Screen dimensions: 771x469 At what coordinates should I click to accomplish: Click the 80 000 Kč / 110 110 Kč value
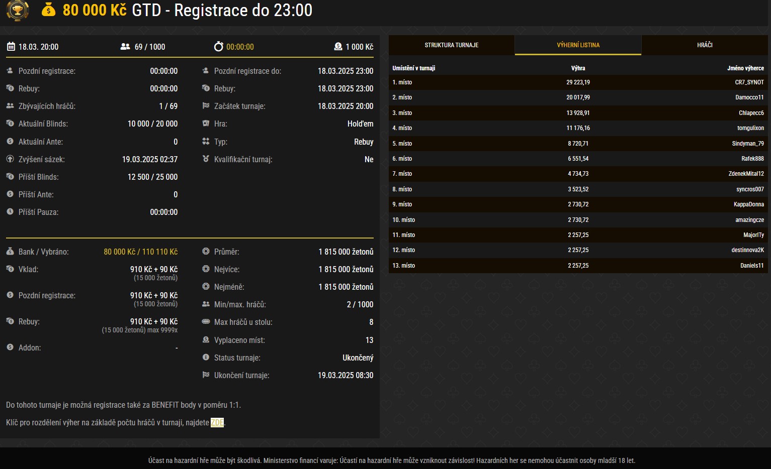click(141, 252)
